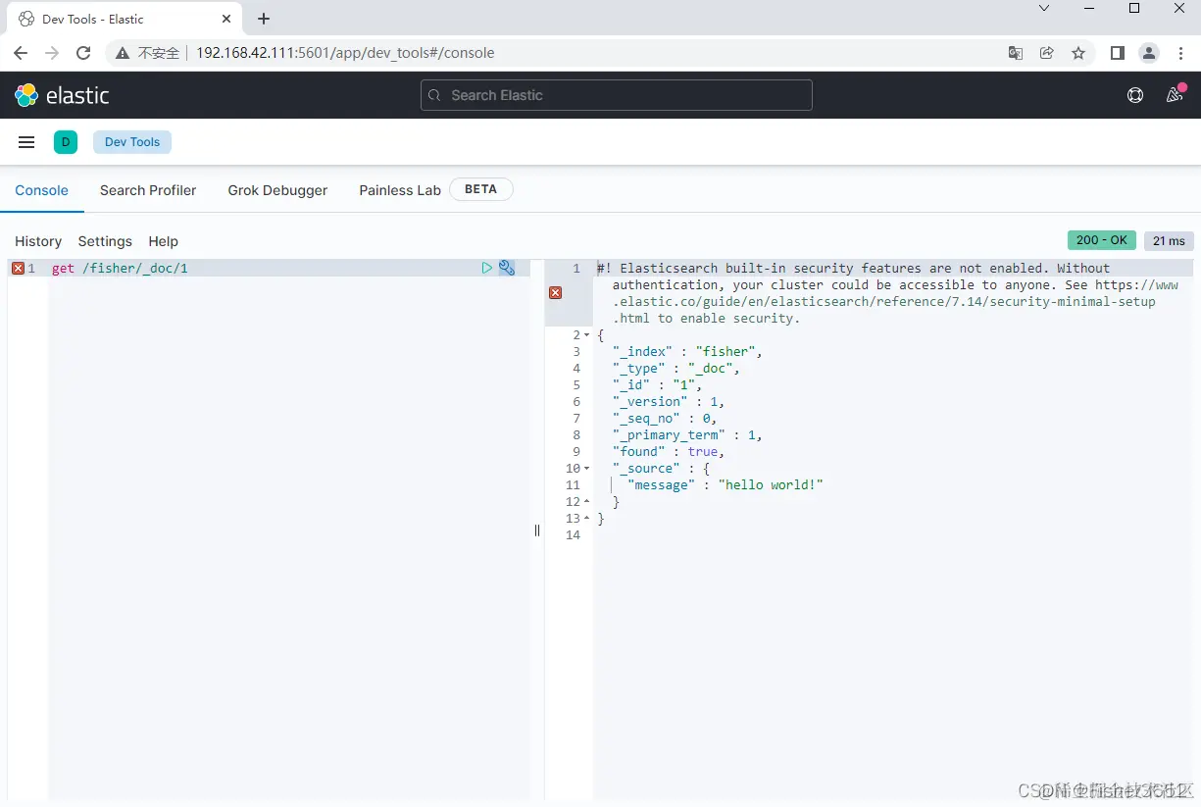1201x807 pixels.
Task: Click the "_version" : 1 line
Action: coord(669,402)
